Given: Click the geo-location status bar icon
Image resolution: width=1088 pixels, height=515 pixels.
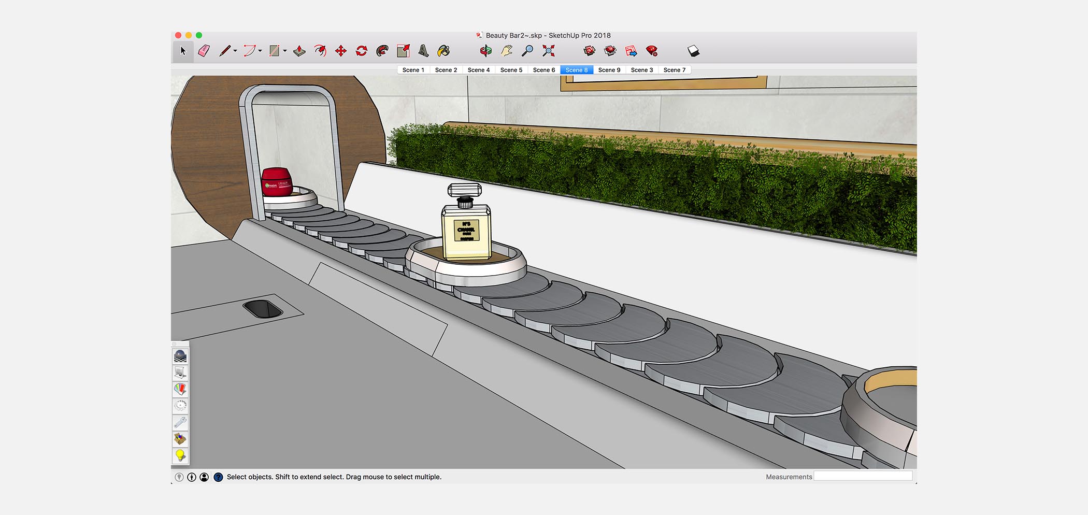Looking at the screenshot, I should (x=179, y=477).
